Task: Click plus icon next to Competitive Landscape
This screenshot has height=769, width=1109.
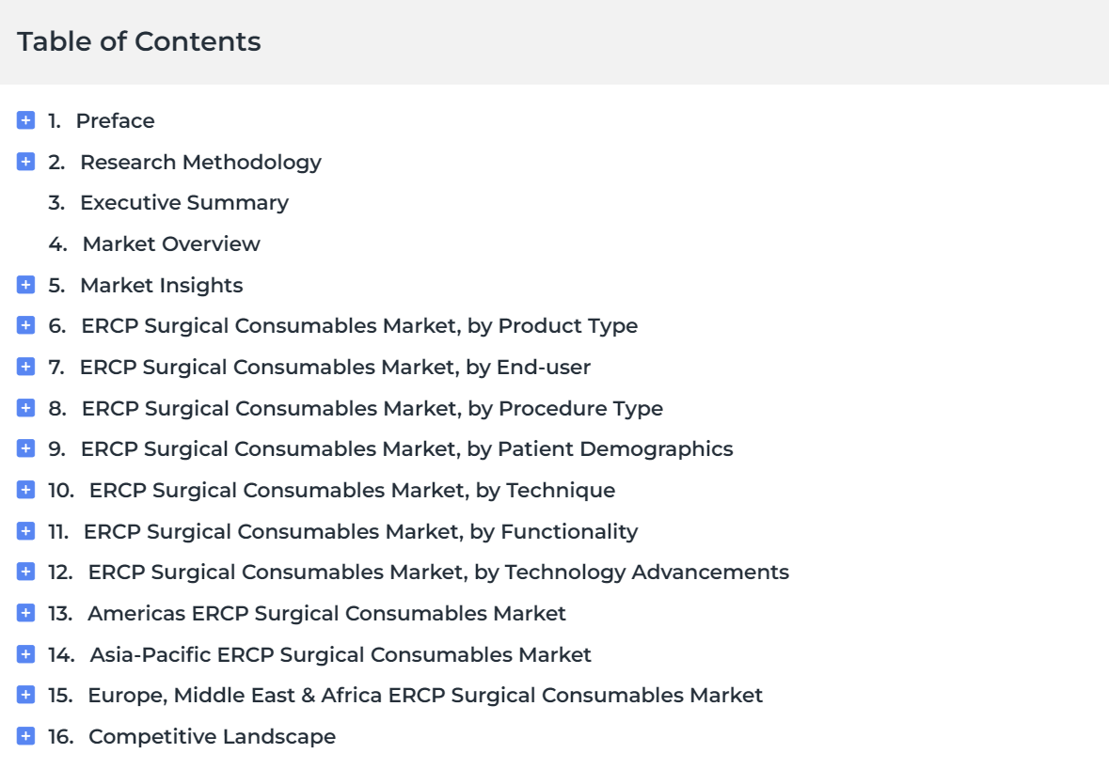Action: tap(25, 736)
